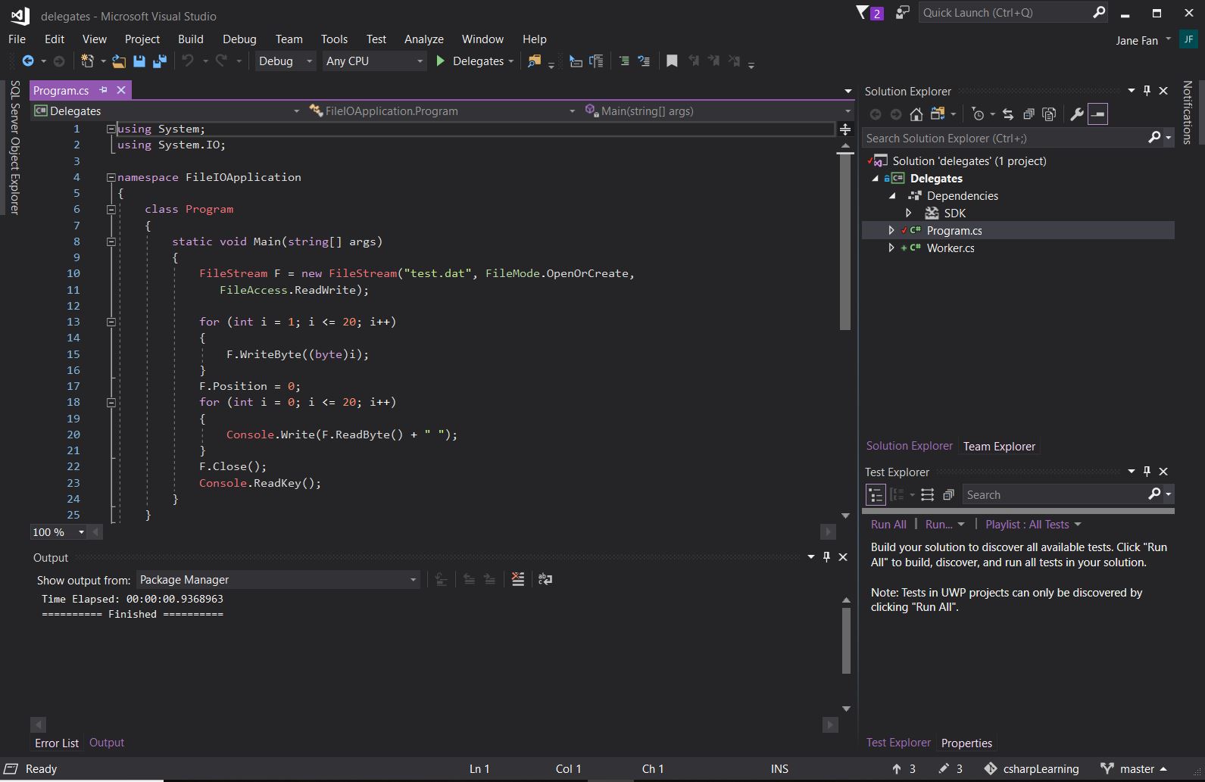Click the Open File folder icon

pyautogui.click(x=119, y=61)
